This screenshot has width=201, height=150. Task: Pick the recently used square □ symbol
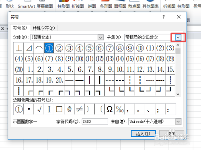click(x=59, y=109)
